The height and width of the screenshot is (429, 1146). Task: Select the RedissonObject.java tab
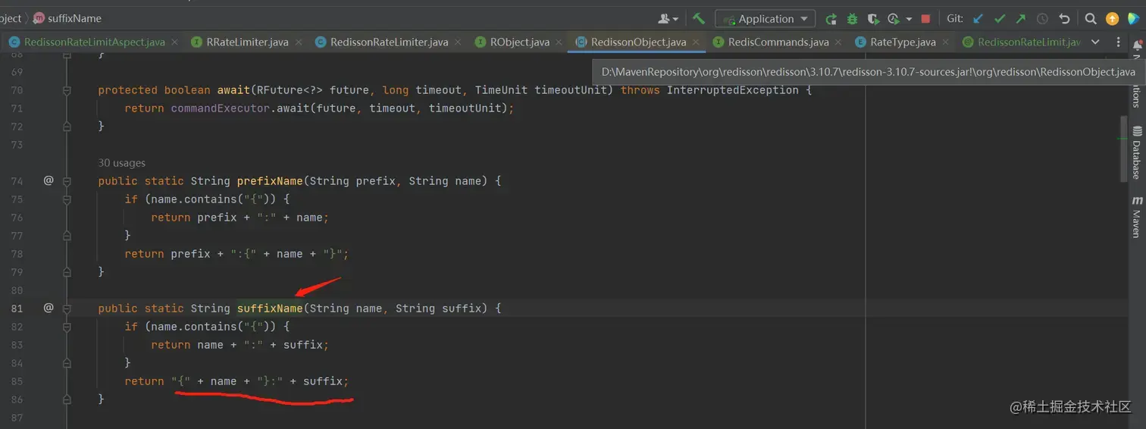point(638,42)
